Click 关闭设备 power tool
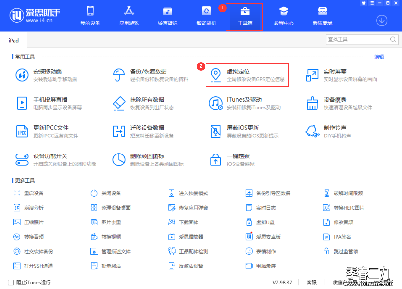Image resolution: width=402 pixels, height=289 pixels. tap(106, 193)
